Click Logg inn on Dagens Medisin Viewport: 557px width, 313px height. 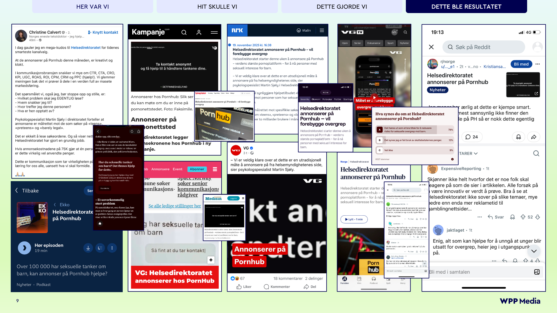coord(234,199)
